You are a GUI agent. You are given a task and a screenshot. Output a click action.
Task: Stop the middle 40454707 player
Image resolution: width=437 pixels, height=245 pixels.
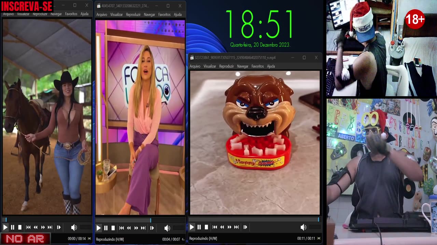113,228
